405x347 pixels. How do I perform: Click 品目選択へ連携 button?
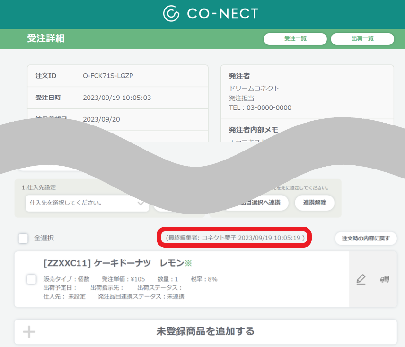[258, 202]
